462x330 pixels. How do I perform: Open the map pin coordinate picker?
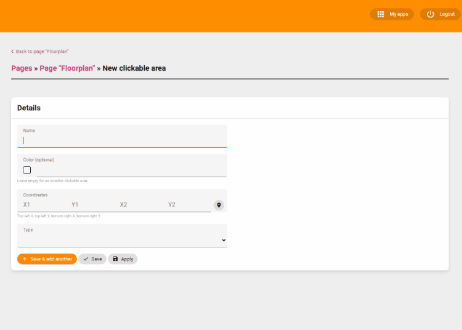(x=219, y=205)
